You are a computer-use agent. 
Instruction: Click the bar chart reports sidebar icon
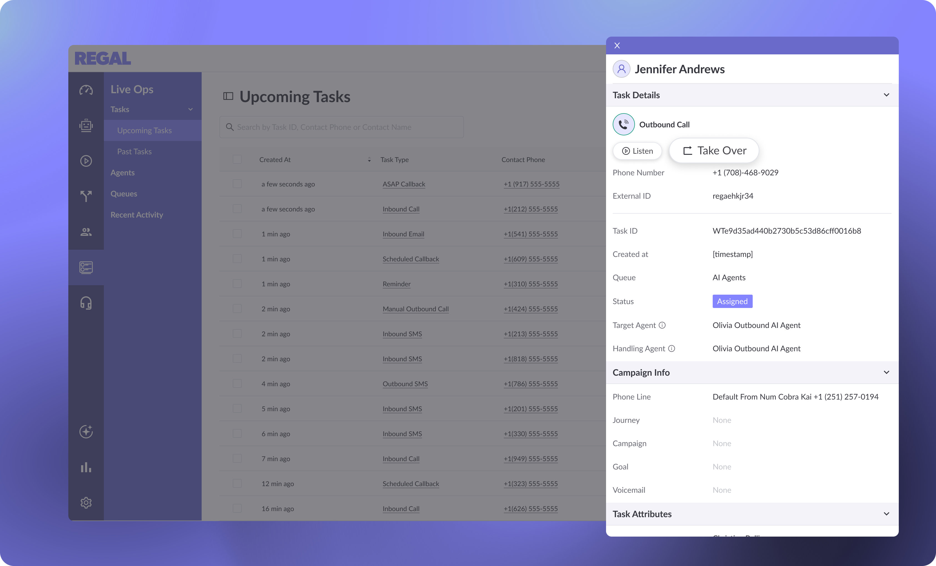pyautogui.click(x=86, y=468)
